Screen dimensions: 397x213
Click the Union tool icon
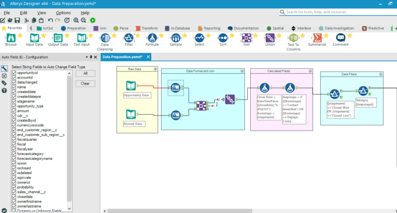tap(270, 38)
